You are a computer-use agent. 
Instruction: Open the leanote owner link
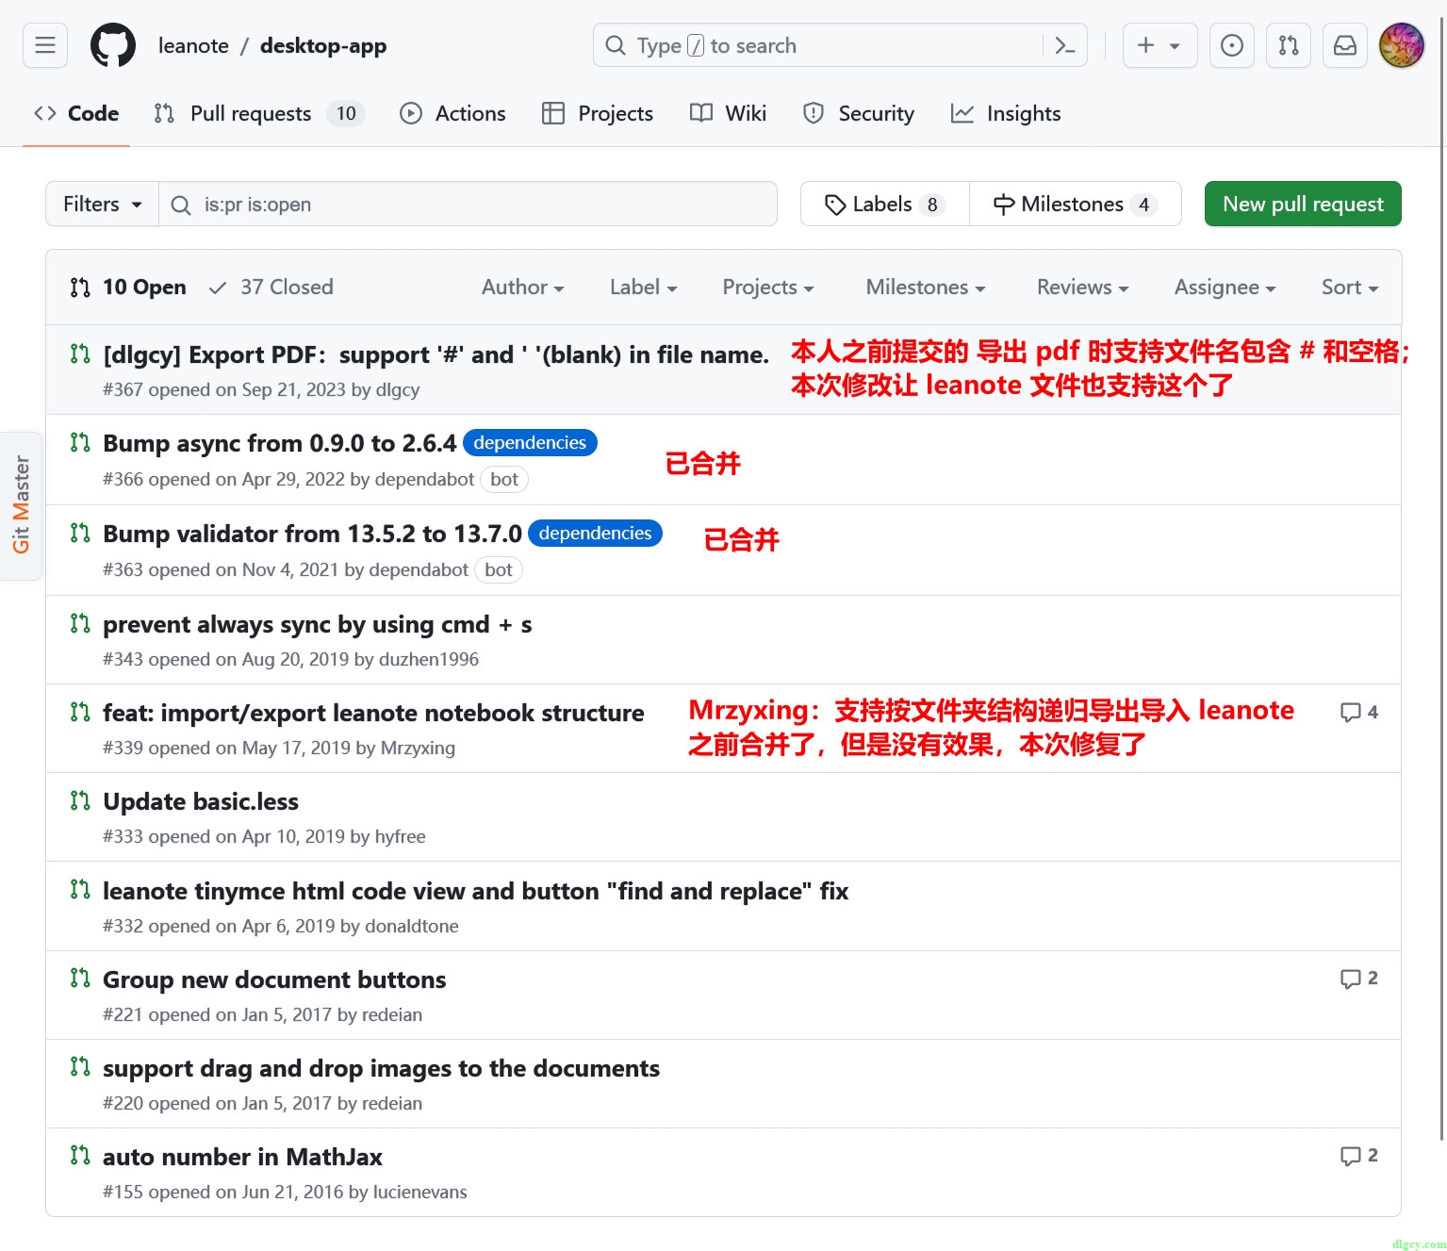pos(193,45)
